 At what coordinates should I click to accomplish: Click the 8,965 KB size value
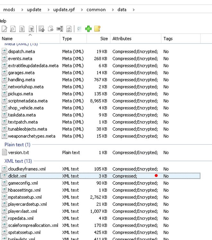click(98, 101)
